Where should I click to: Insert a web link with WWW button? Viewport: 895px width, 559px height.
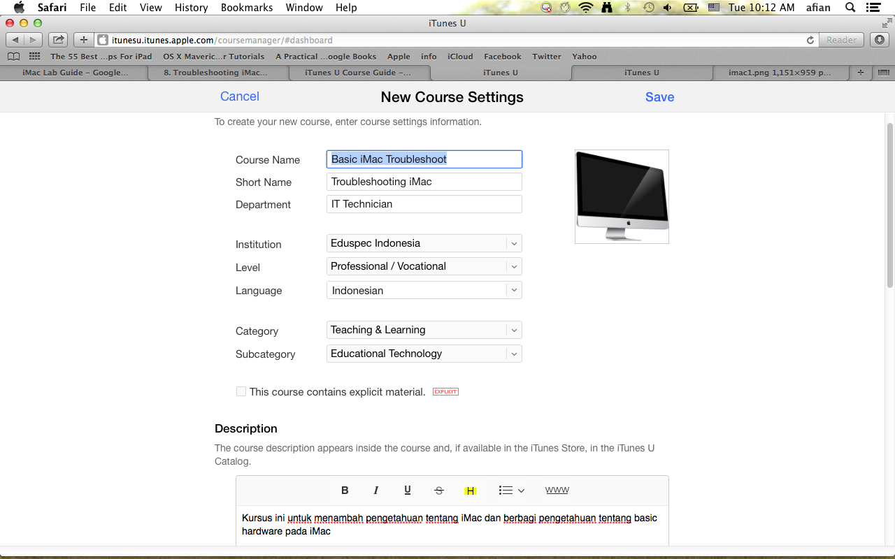tap(557, 490)
